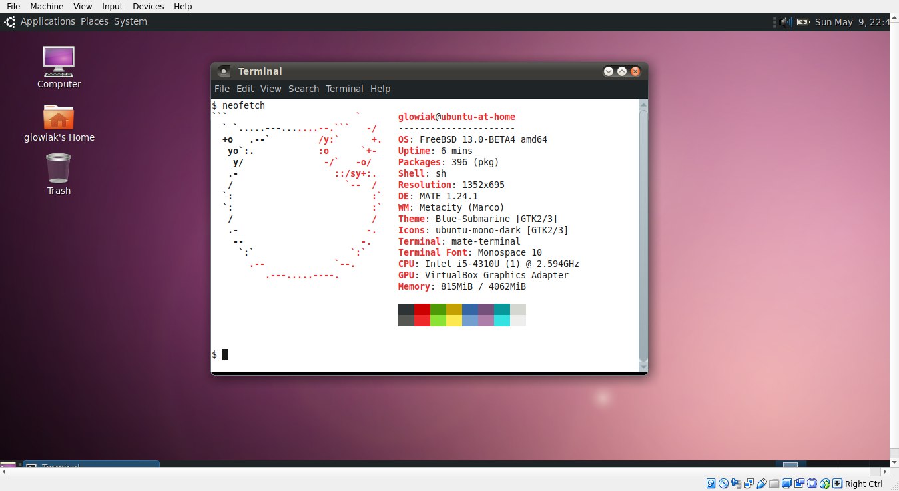
Task: Click the 'CPU: Intel i5-4310U' line
Action: point(489,264)
